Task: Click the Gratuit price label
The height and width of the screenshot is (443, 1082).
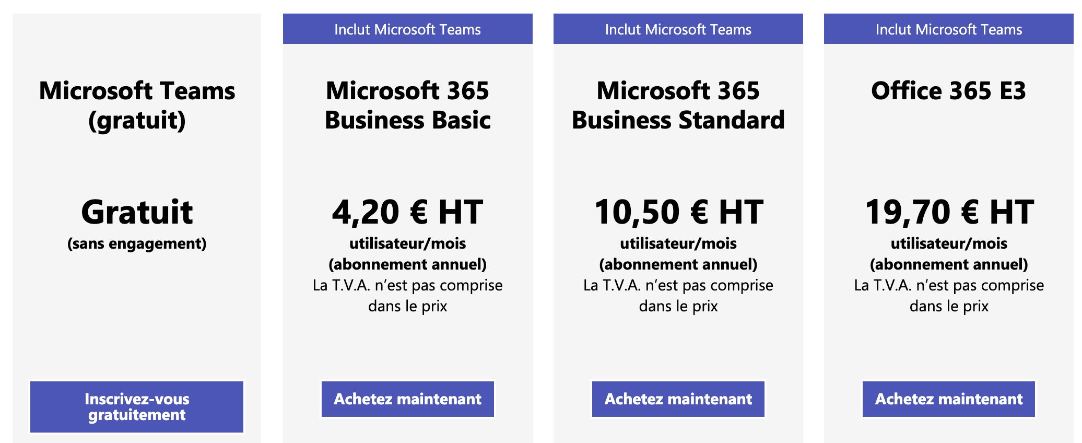Action: [137, 212]
